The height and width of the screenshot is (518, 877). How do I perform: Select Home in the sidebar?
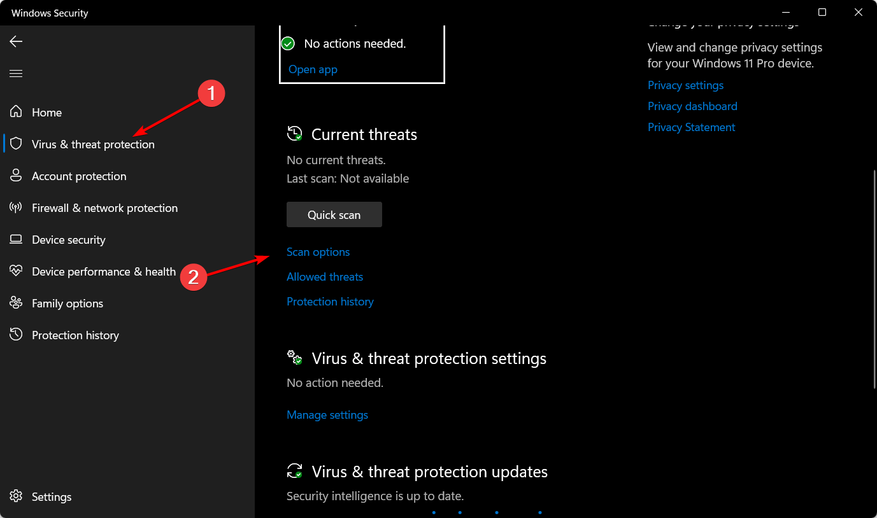pyautogui.click(x=46, y=112)
